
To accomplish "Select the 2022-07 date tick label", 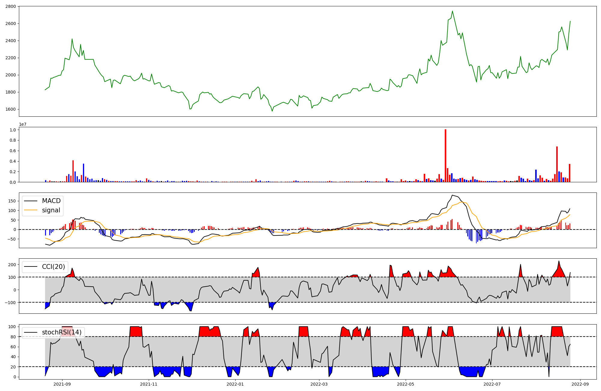I will pyautogui.click(x=492, y=384).
